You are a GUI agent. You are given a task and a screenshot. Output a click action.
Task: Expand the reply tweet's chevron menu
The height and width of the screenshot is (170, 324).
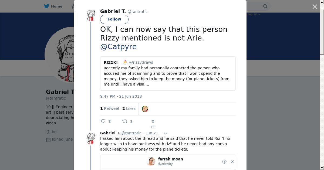(166, 133)
